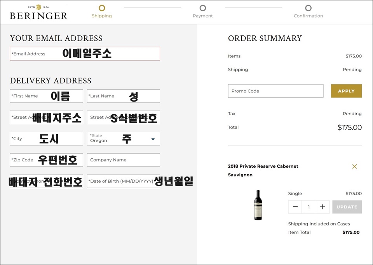Click the 'Single' price label
This screenshot has height=265, width=373.
coord(295,194)
